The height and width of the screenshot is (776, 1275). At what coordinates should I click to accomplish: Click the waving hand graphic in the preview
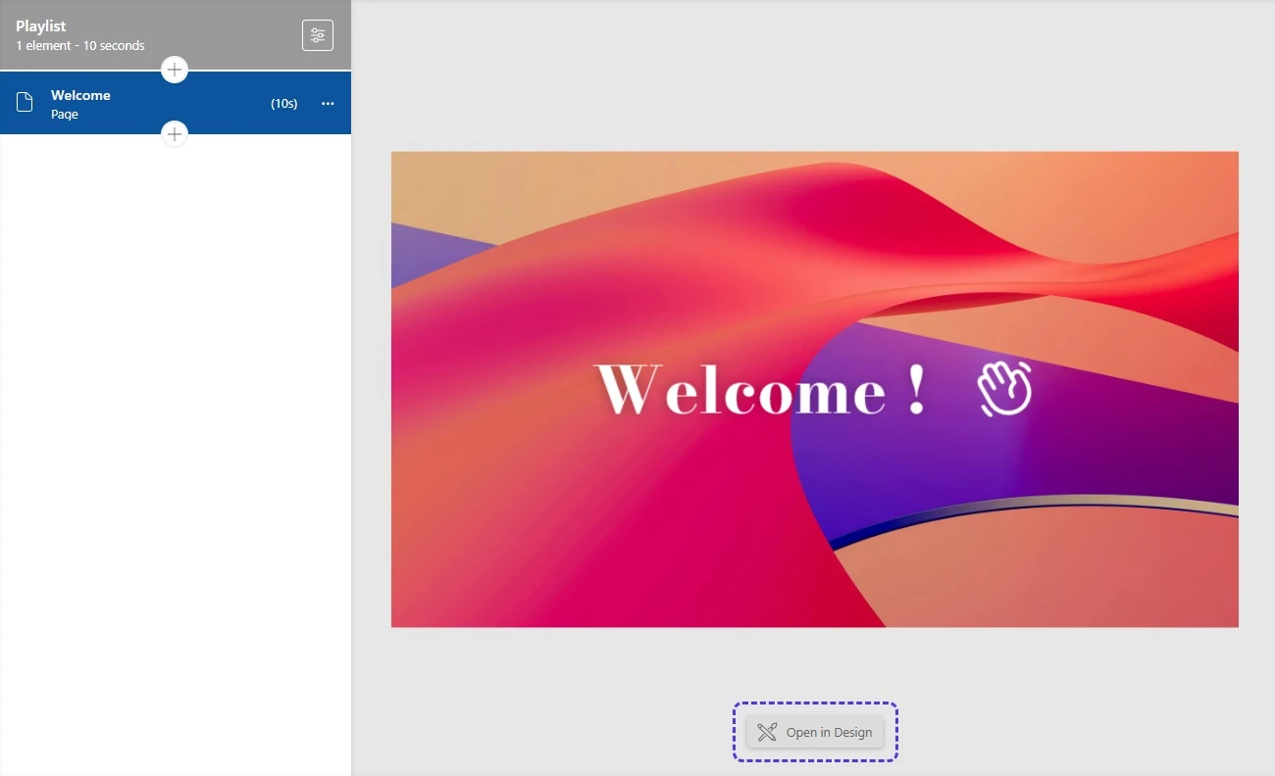pos(1004,389)
